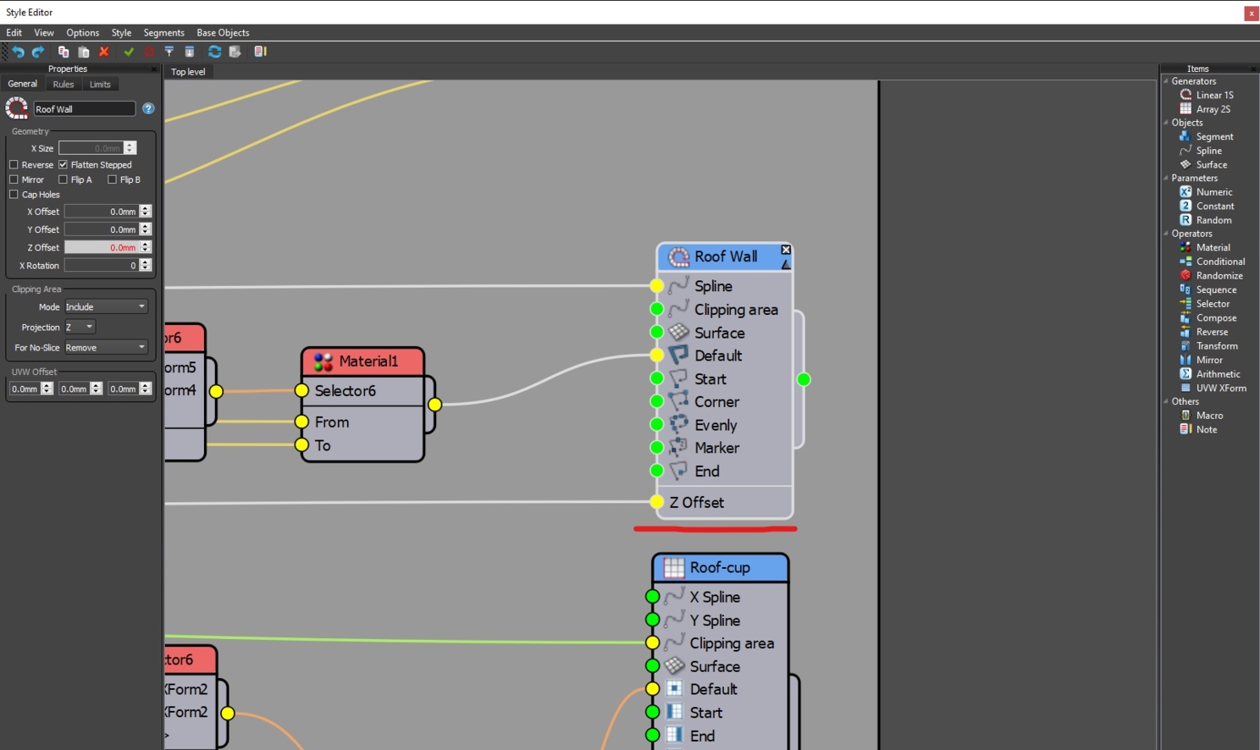Open the blue help question mark
This screenshot has width=1260, height=750.
pos(148,108)
